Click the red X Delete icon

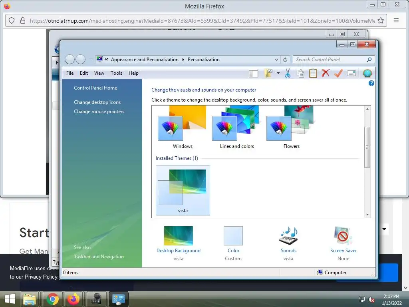[325, 74]
